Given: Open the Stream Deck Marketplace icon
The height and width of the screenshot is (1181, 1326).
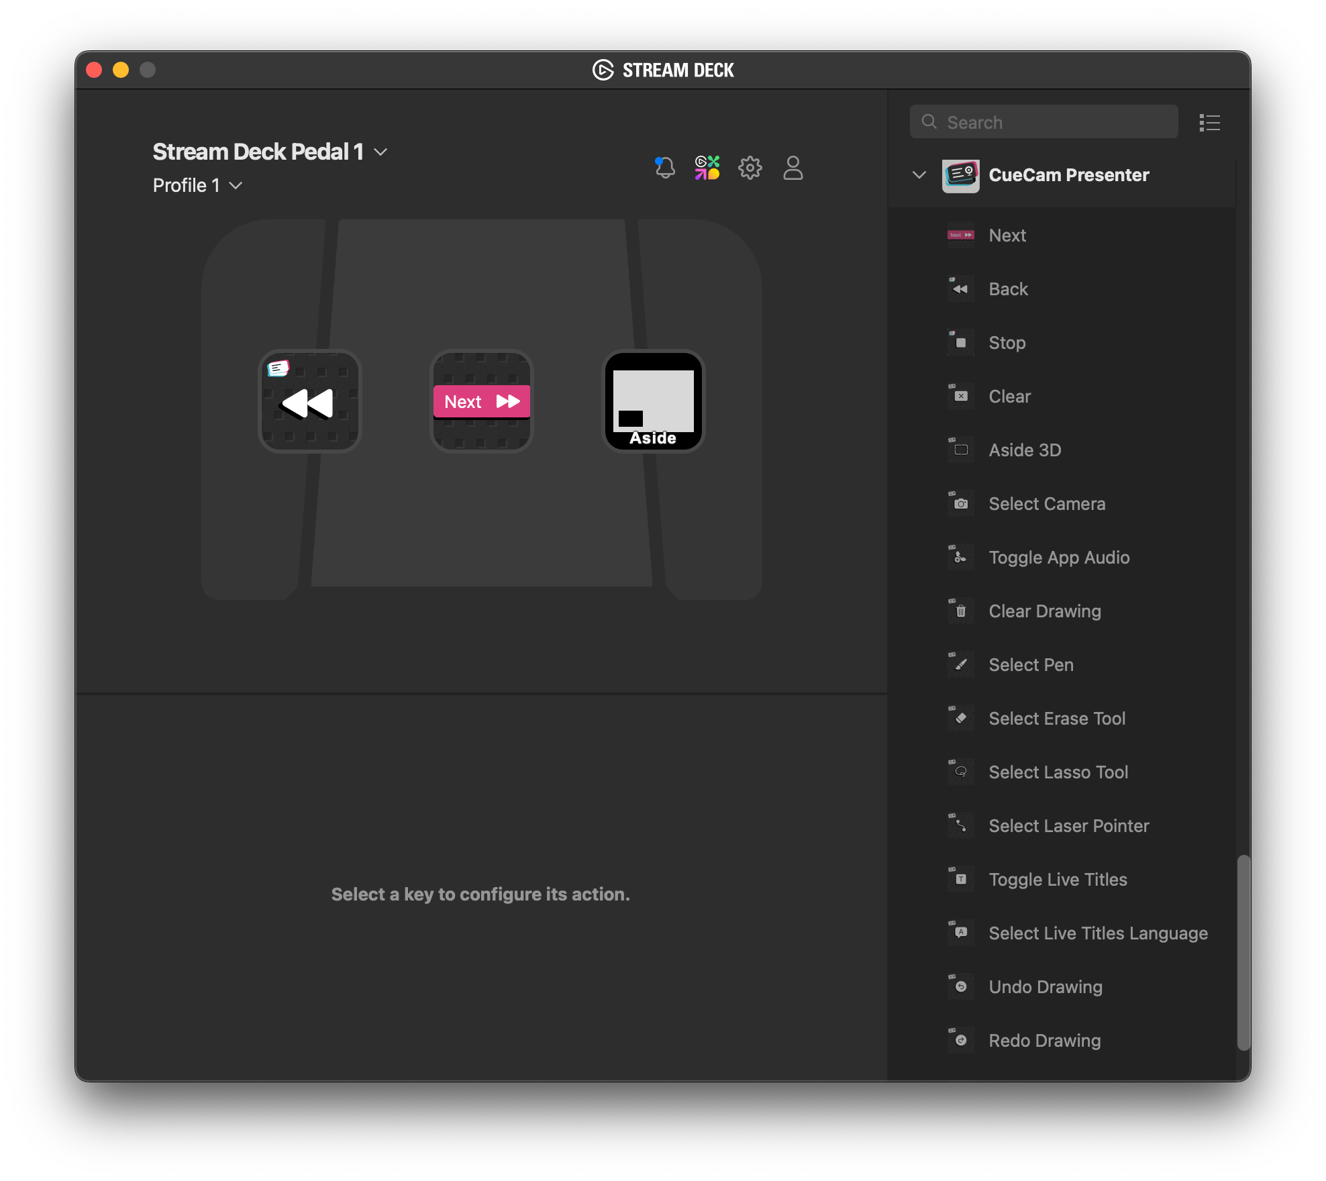Looking at the screenshot, I should (x=707, y=168).
